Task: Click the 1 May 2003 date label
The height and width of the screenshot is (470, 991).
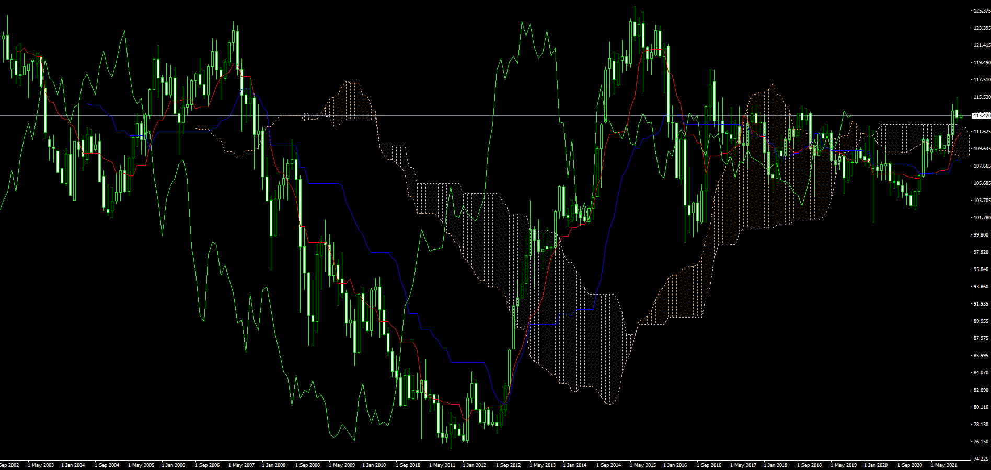Action: [x=40, y=465]
